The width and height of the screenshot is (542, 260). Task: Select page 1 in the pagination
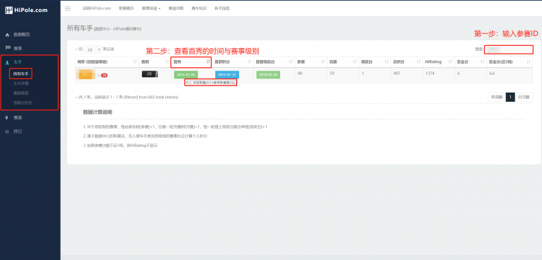(510, 97)
